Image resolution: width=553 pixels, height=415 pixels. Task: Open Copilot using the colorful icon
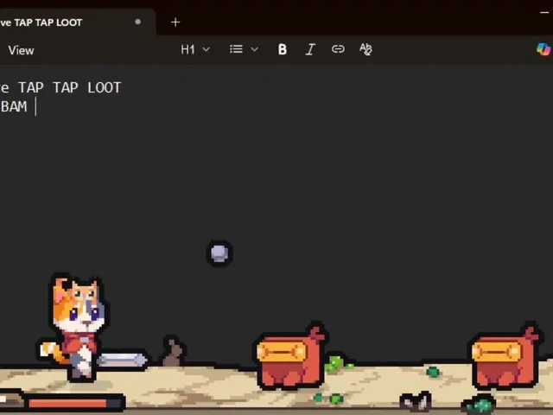(543, 49)
